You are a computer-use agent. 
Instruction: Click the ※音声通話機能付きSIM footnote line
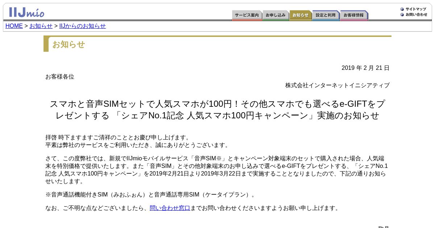pos(150,195)
